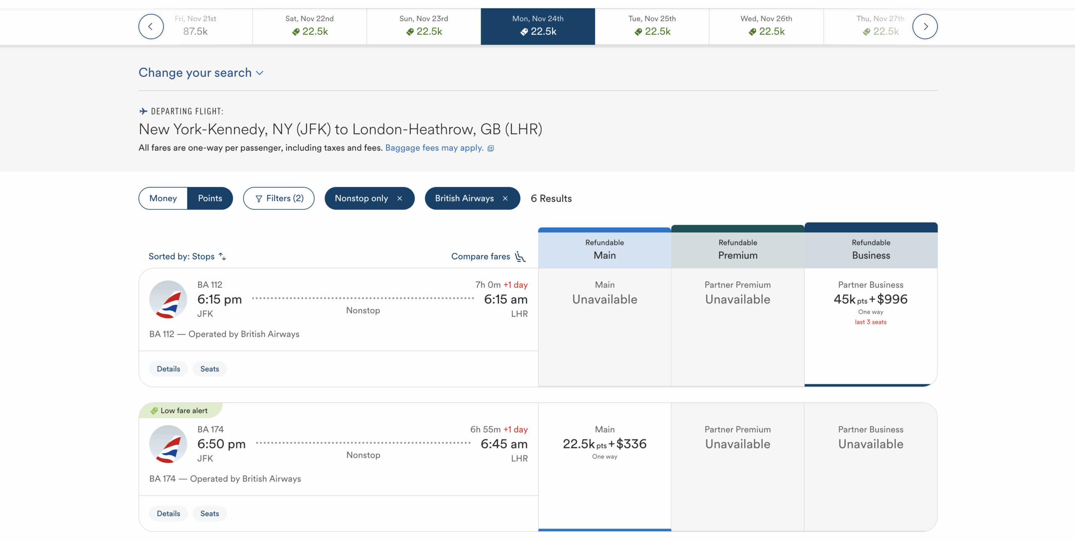Open Seats for flight BA 112
This screenshot has width=1075, height=542.
(210, 369)
